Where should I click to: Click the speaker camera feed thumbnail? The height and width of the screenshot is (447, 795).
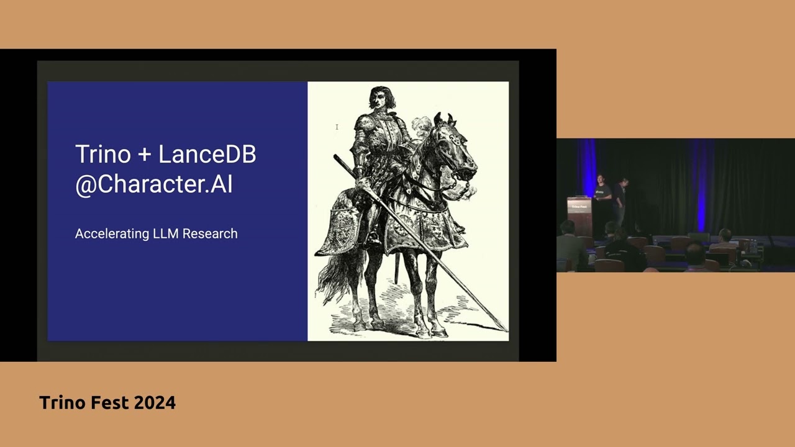click(x=676, y=205)
